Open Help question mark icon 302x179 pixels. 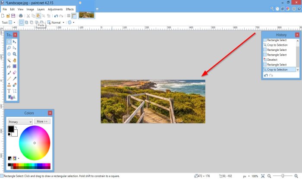299,9
